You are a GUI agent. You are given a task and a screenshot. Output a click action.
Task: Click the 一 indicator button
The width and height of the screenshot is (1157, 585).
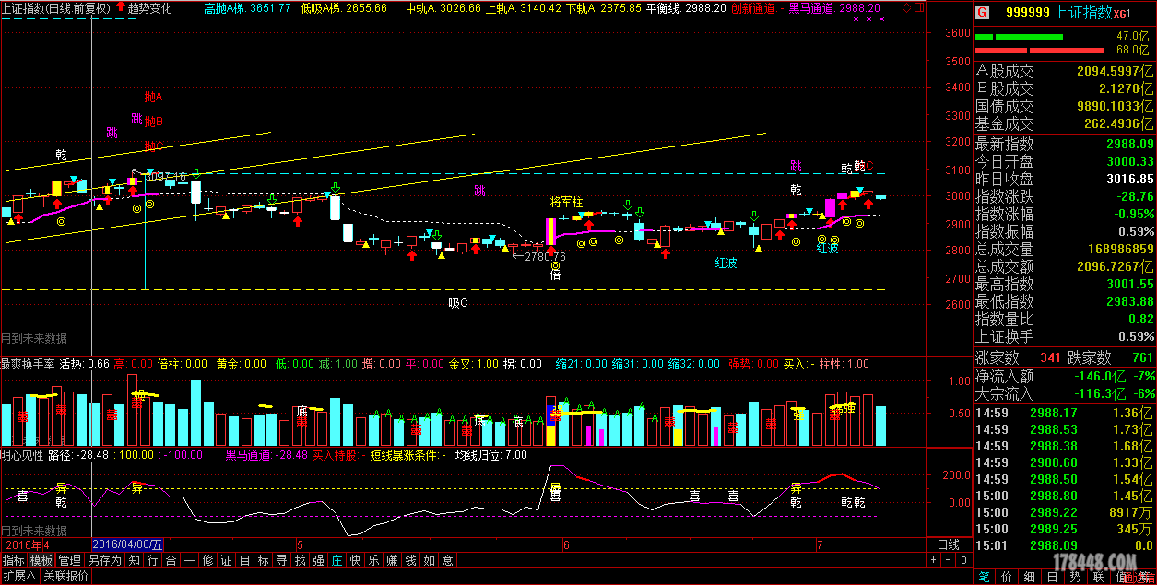[190, 560]
